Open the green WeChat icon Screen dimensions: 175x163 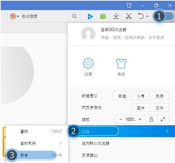coord(103,17)
